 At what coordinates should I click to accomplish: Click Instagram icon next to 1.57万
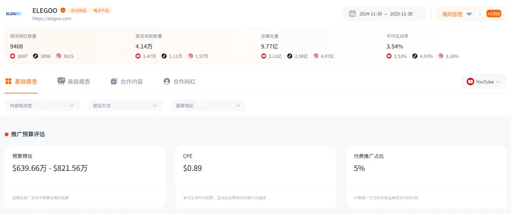[190, 56]
